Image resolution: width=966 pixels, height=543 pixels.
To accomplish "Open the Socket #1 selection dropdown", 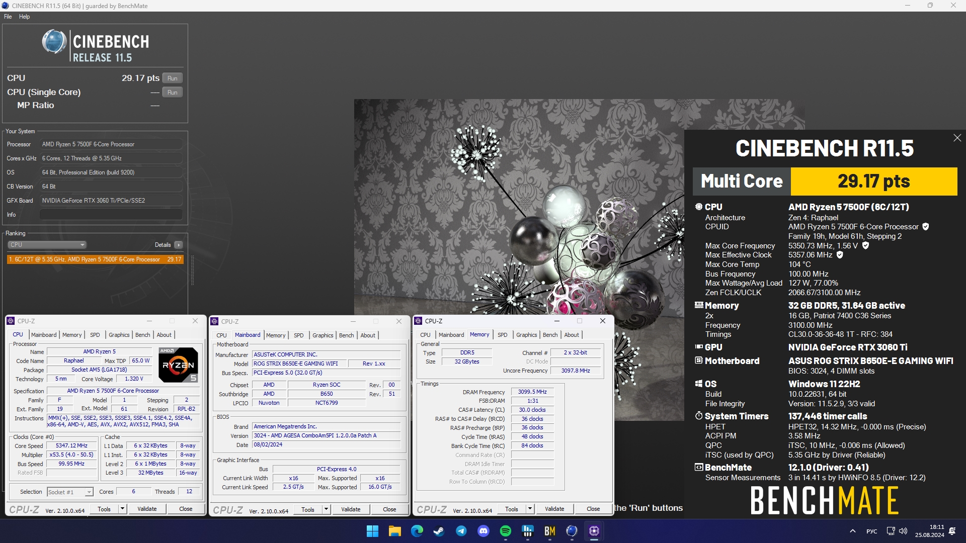I will point(70,492).
